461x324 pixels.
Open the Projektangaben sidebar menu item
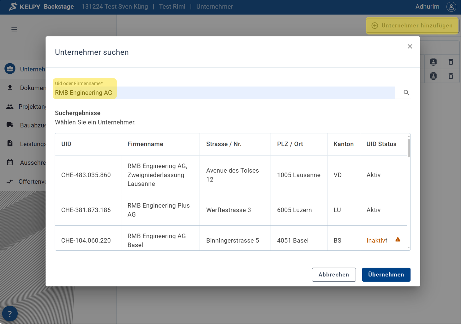(x=32, y=107)
